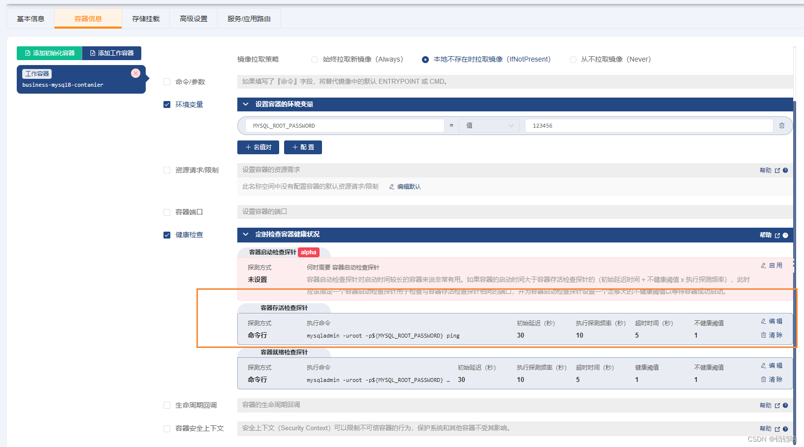Click the question mark icon in 容器安全上下文 row

click(785, 429)
